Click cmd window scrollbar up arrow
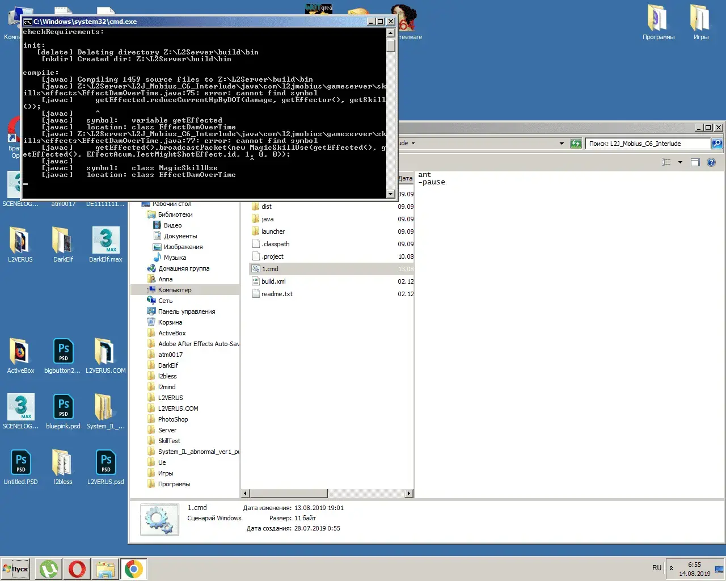The height and width of the screenshot is (581, 726). click(390, 32)
